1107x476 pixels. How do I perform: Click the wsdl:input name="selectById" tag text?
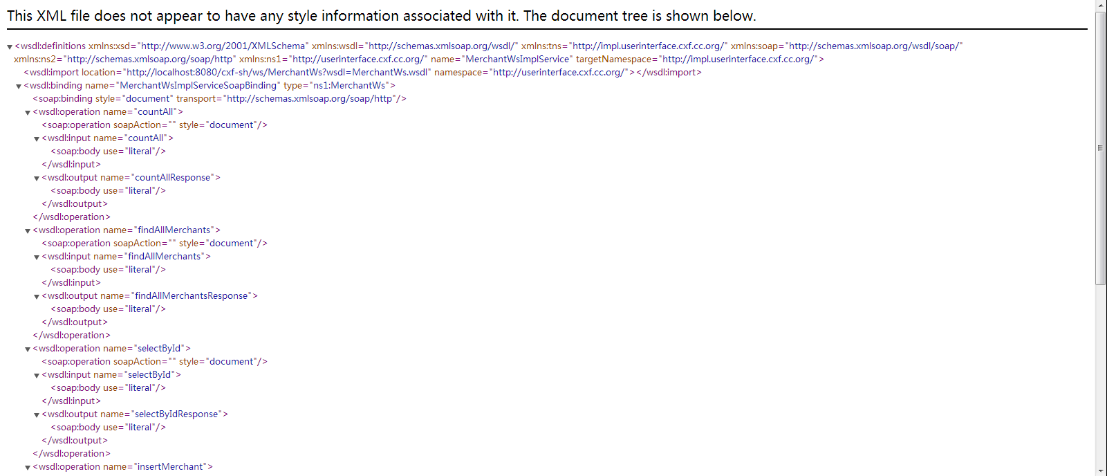point(111,374)
